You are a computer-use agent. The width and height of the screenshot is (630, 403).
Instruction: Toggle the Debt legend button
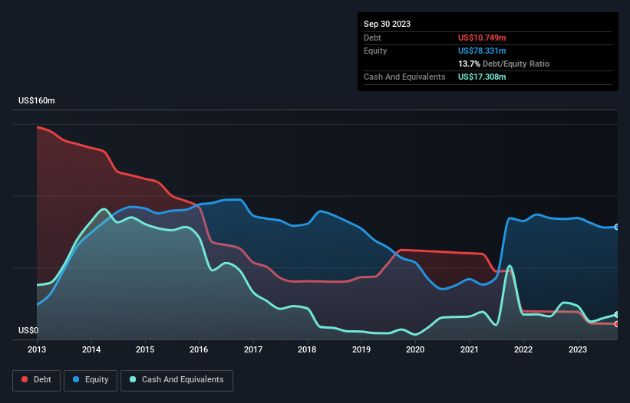tap(37, 380)
